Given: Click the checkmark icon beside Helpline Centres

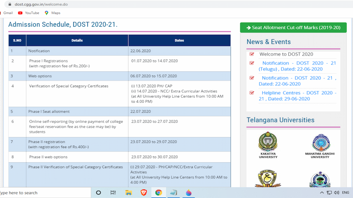Looking at the screenshot, I should tap(252, 93).
